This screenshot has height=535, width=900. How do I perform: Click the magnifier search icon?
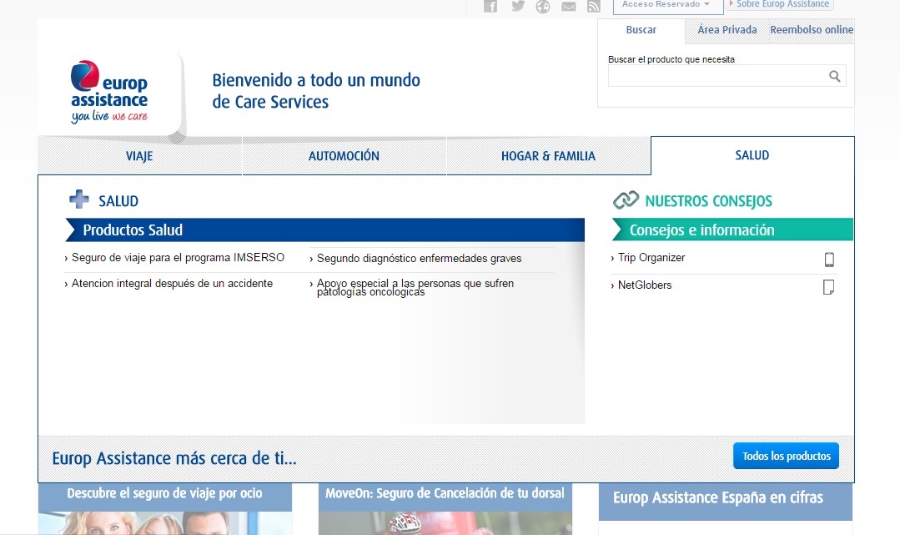[x=835, y=76]
